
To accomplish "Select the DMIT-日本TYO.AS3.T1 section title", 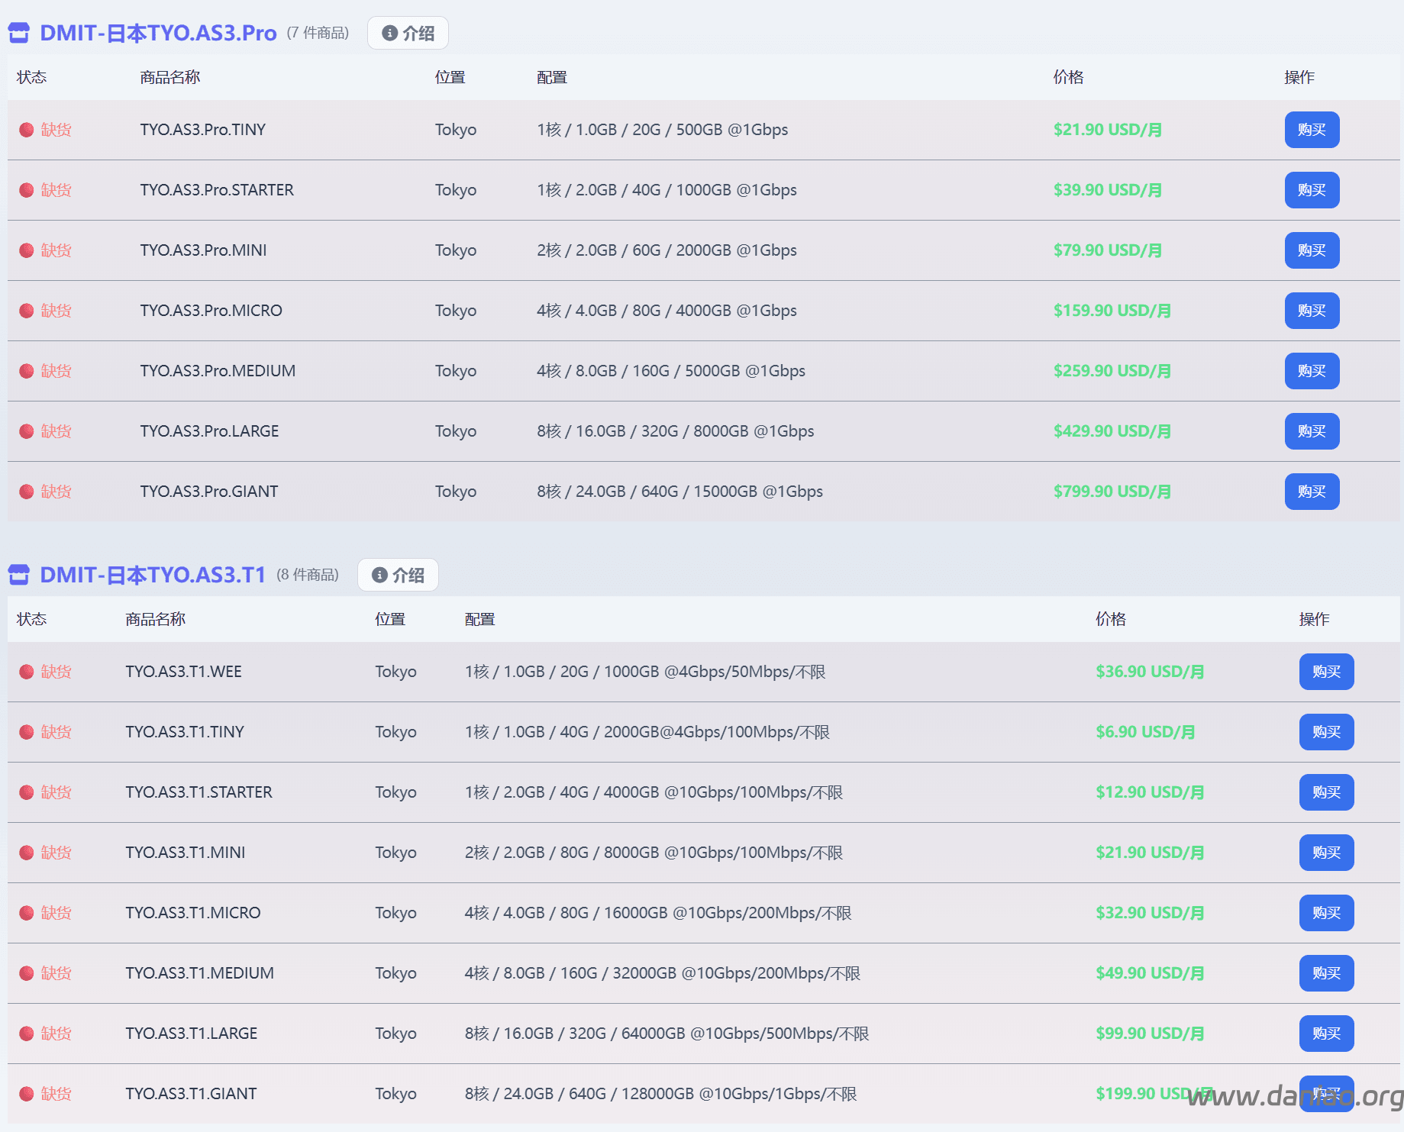I will point(153,575).
